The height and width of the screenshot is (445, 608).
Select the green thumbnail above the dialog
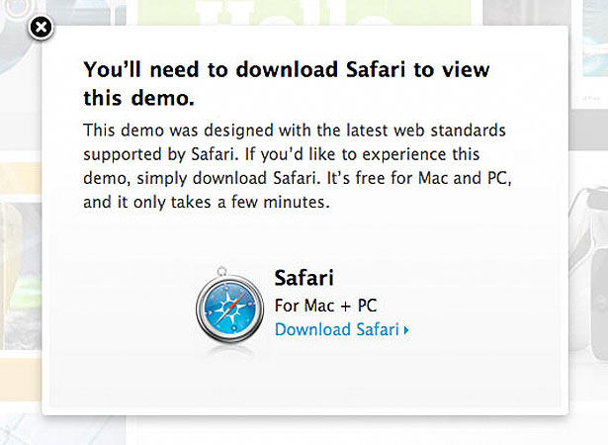pyautogui.click(x=304, y=13)
